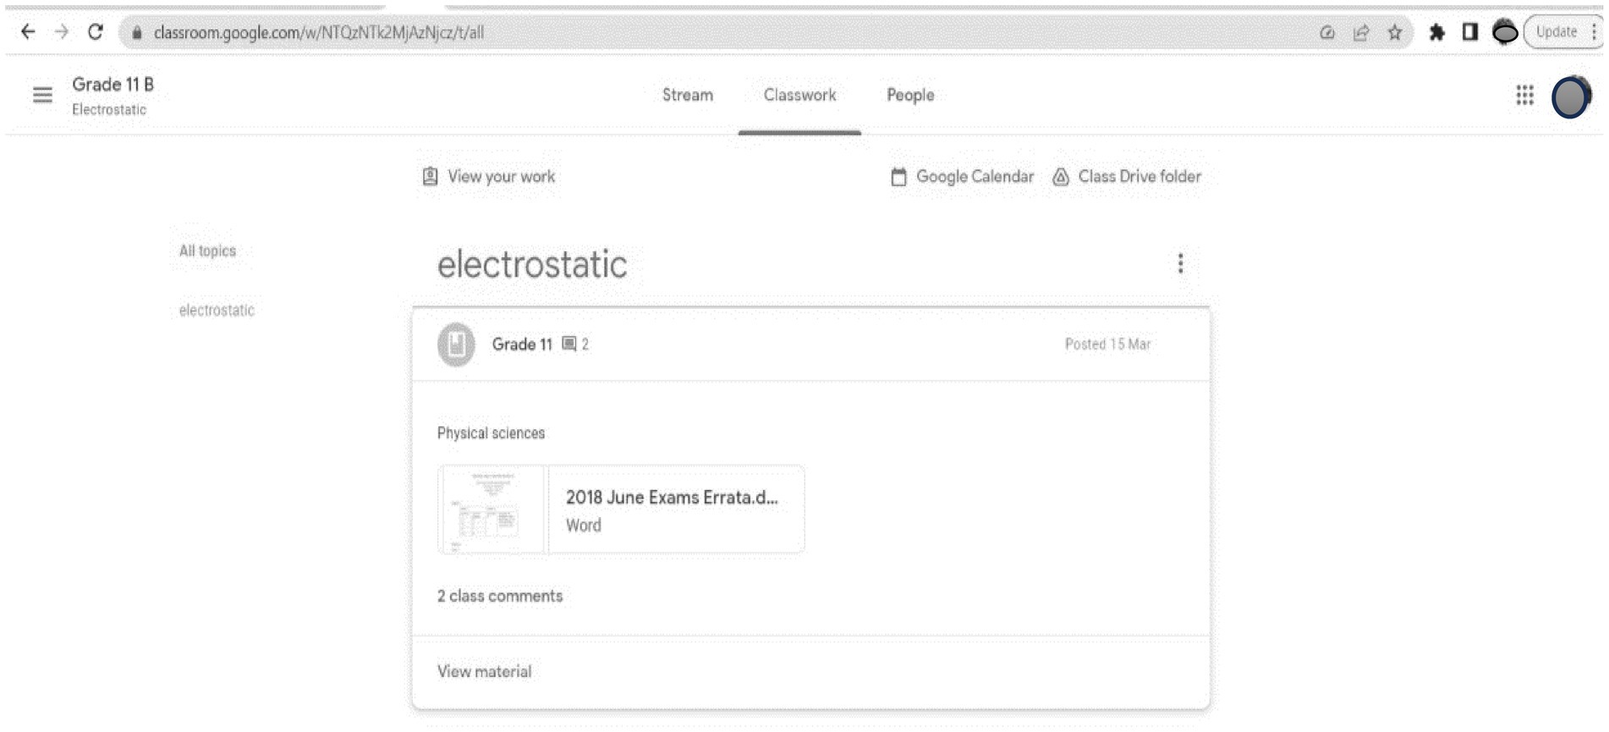This screenshot has width=1609, height=732.
Task: Switch to the Stream tab
Action: 687,95
